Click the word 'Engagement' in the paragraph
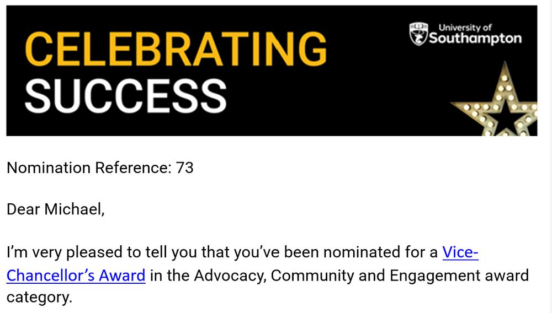The width and height of the screenshot is (552, 313). (x=435, y=276)
